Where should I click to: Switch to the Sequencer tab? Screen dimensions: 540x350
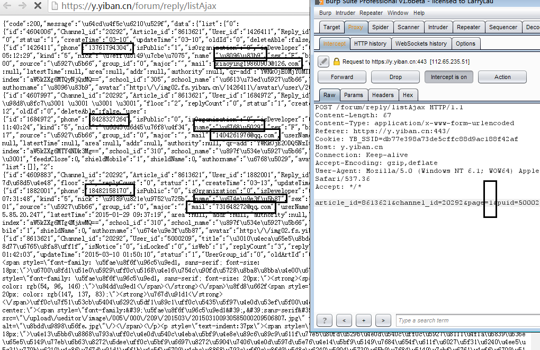click(503, 27)
